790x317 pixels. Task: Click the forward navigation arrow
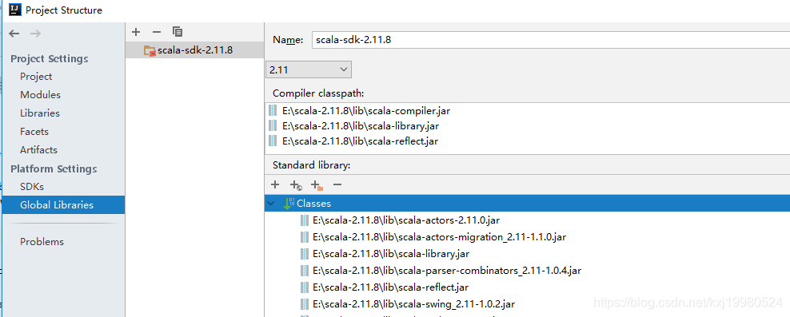tap(35, 34)
